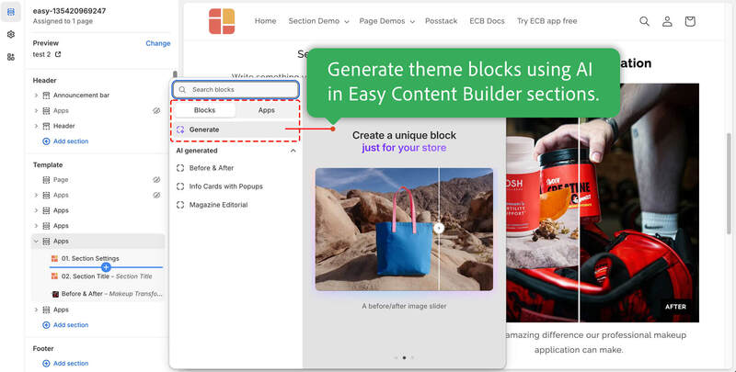Image resolution: width=736 pixels, height=372 pixels.
Task: Open the app embeds sidebar icon
Action: 11,57
